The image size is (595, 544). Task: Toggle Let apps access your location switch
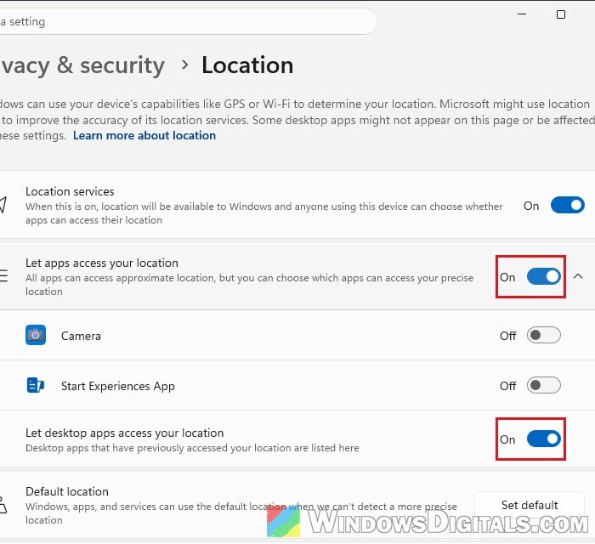pyautogui.click(x=543, y=276)
